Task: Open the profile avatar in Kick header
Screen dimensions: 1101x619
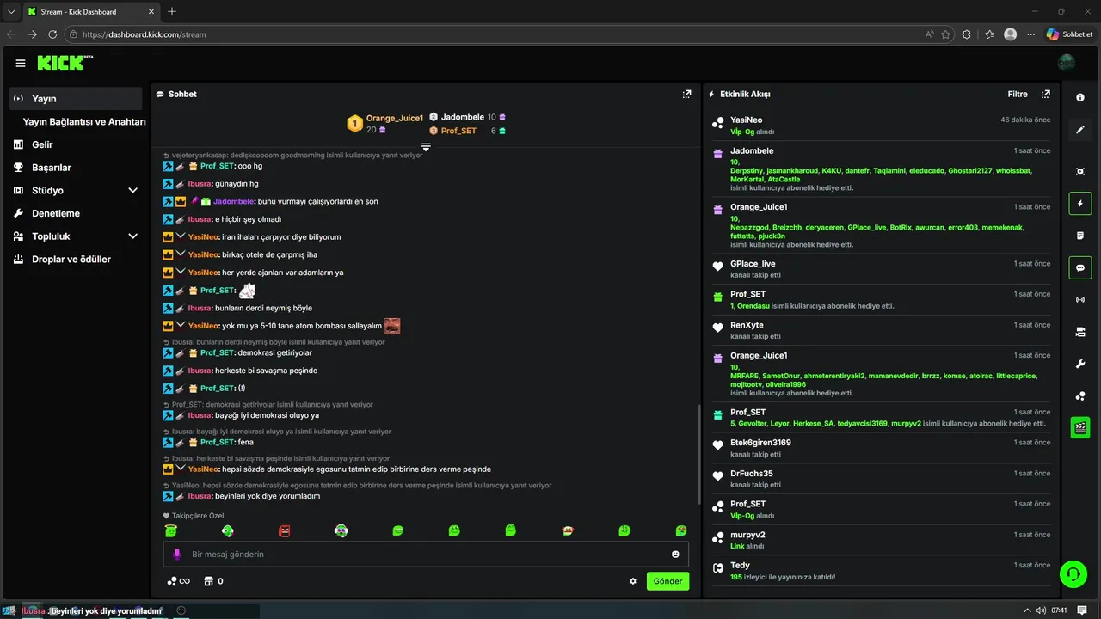Action: [1067, 63]
